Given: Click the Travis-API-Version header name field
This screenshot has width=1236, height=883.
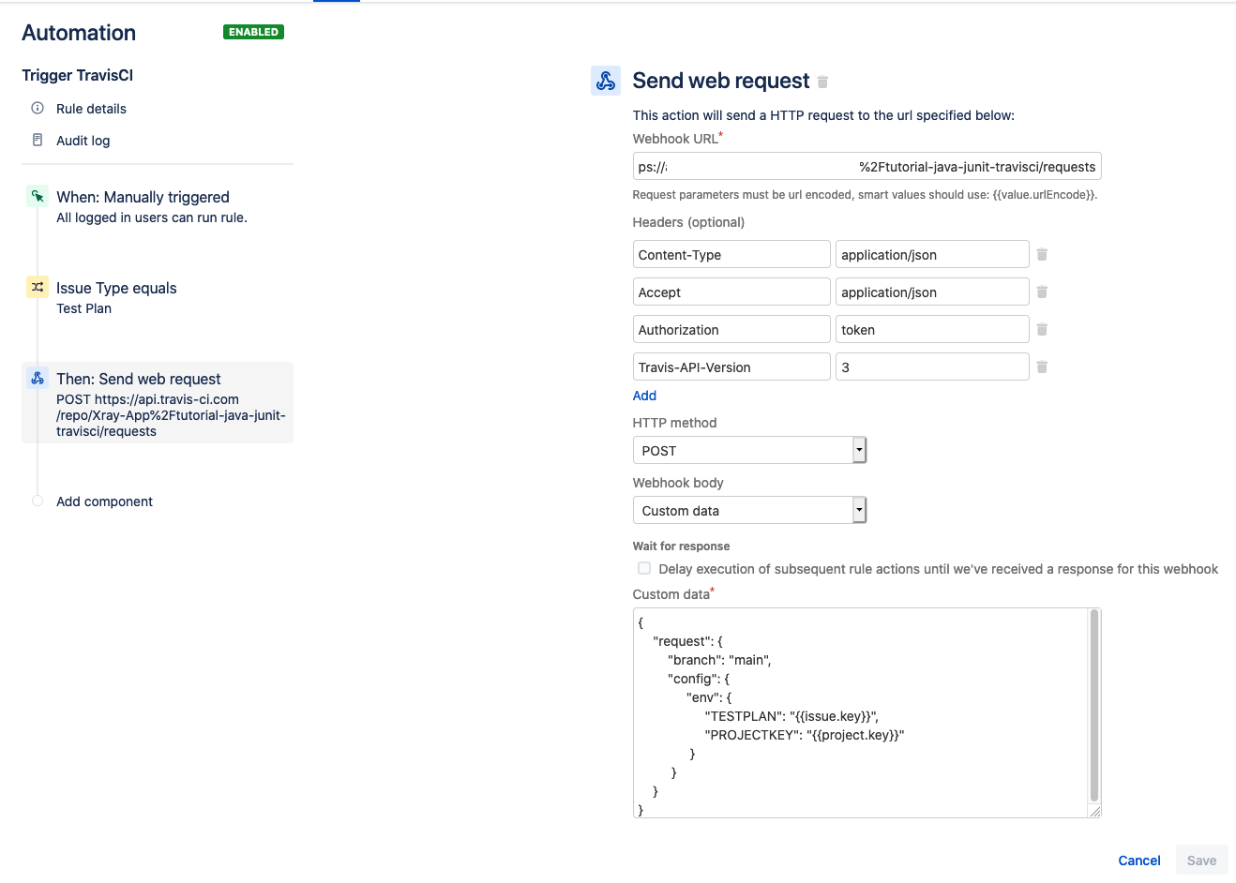Looking at the screenshot, I should coord(731,367).
